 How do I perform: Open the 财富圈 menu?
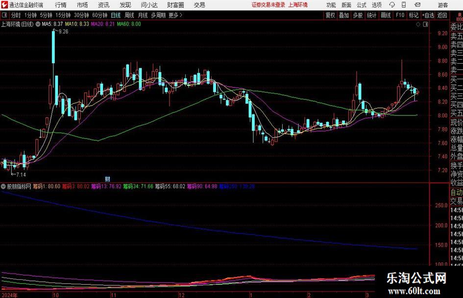coord(175,5)
